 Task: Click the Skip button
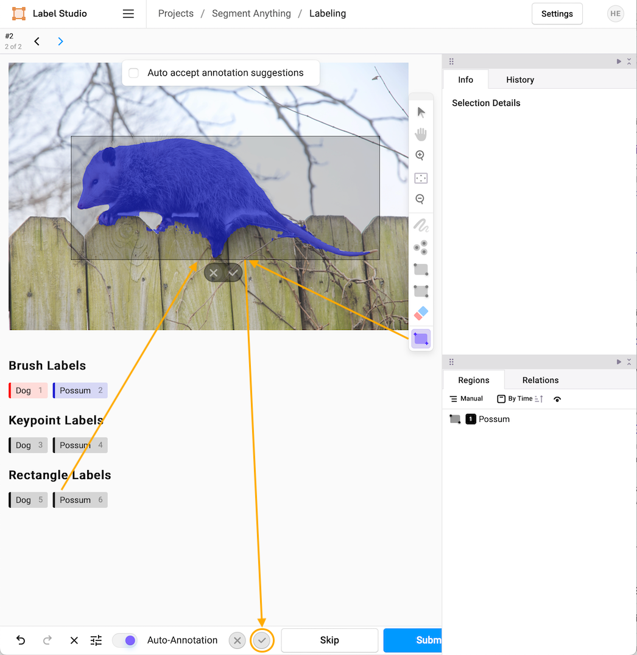[329, 640]
